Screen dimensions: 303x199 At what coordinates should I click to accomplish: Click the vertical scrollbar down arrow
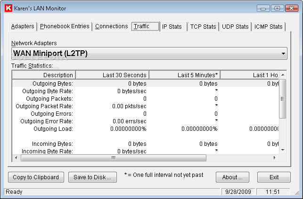[283, 150]
